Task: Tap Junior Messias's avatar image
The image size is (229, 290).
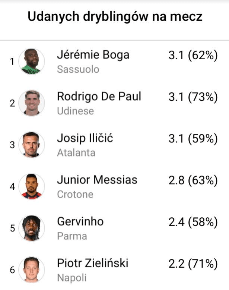Action: 31,186
